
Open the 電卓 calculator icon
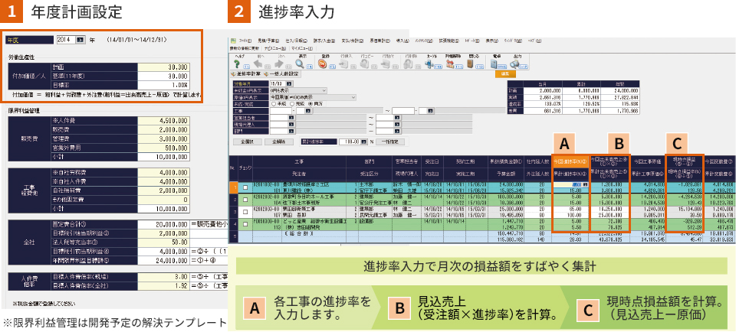493,63
